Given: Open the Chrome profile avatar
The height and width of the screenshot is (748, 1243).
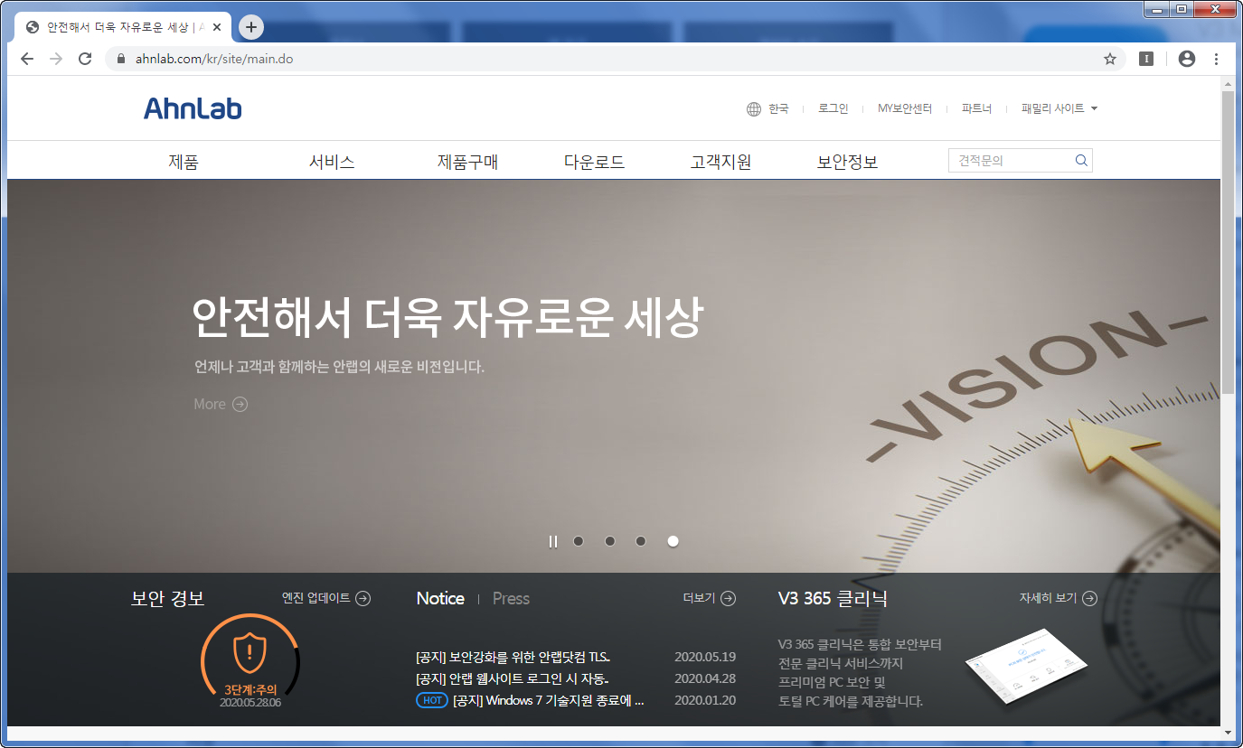Looking at the screenshot, I should click(1187, 59).
